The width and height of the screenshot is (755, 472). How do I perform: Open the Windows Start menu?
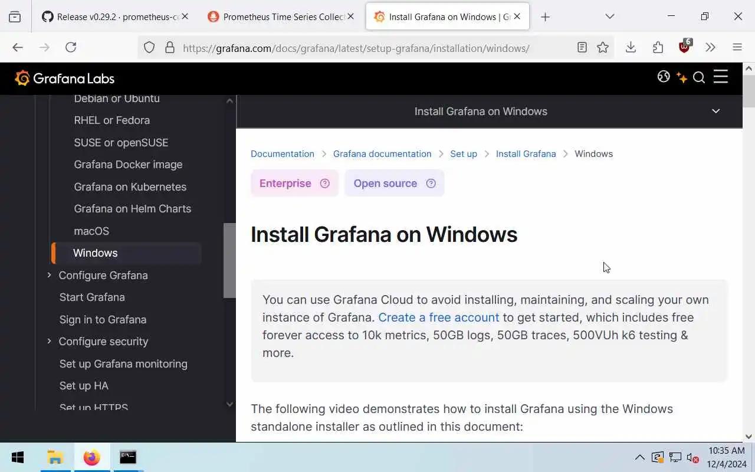click(18, 457)
